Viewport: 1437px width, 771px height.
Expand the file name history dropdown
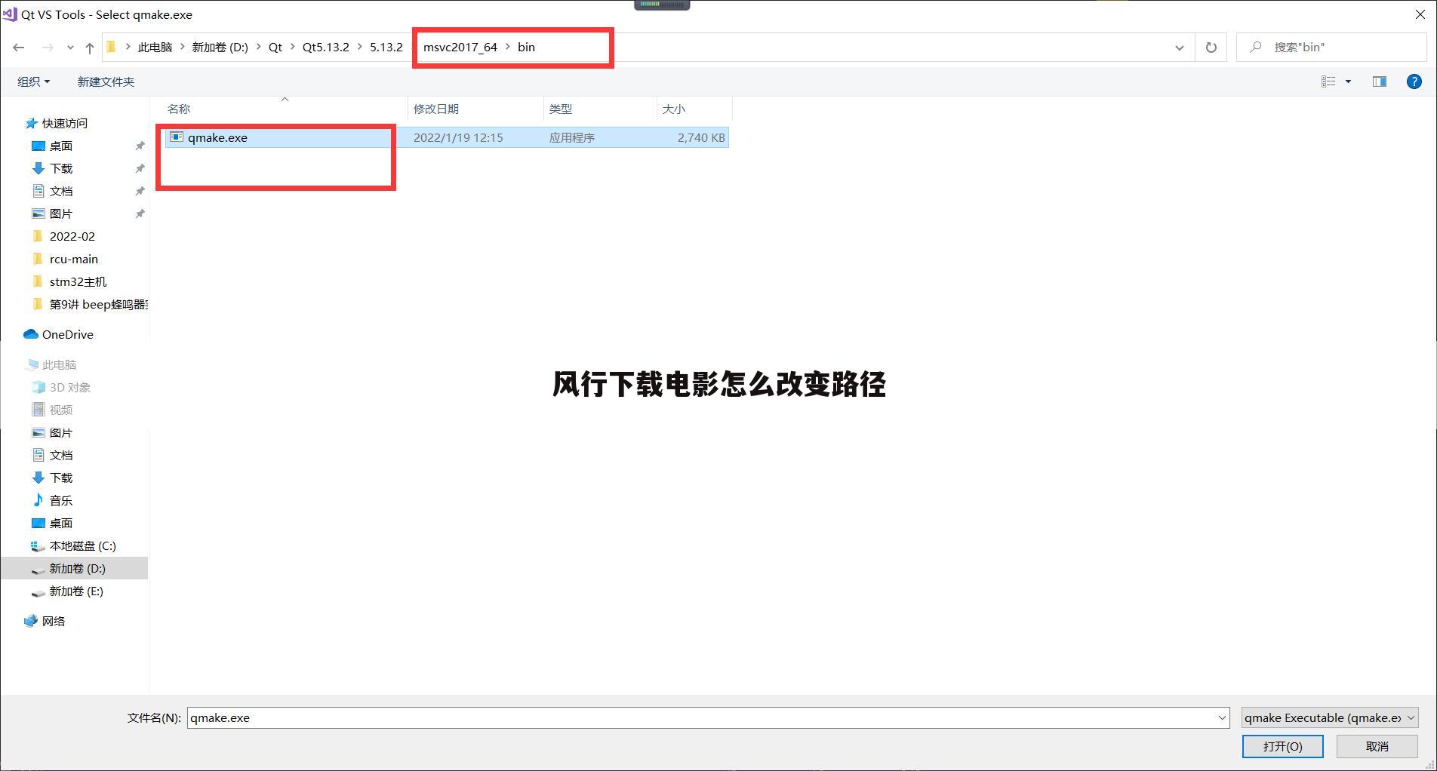[1222, 717]
